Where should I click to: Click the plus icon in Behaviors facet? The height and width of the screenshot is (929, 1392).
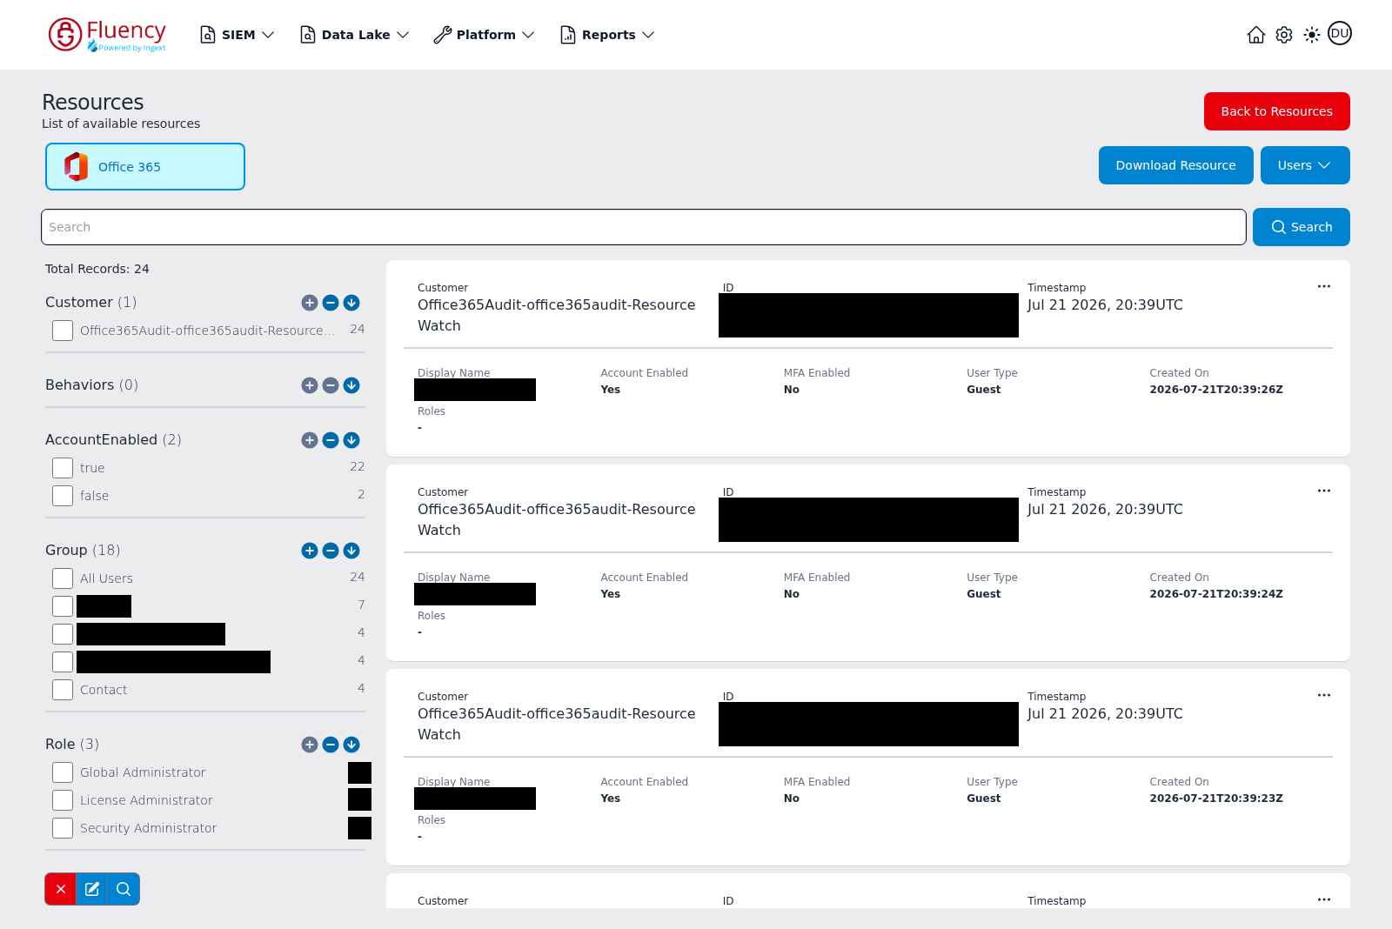point(310,385)
